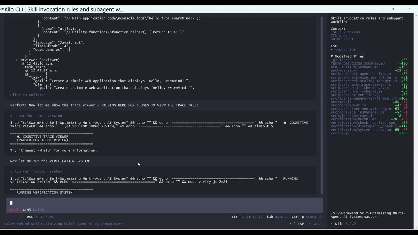This screenshot has height=235, width=418.
Task: Click tab agents shortcut
Action: 277,216
